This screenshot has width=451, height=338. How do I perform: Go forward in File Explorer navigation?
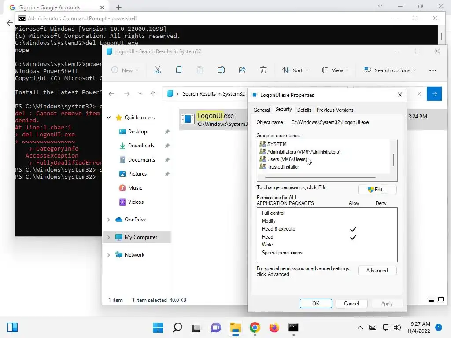127,94
